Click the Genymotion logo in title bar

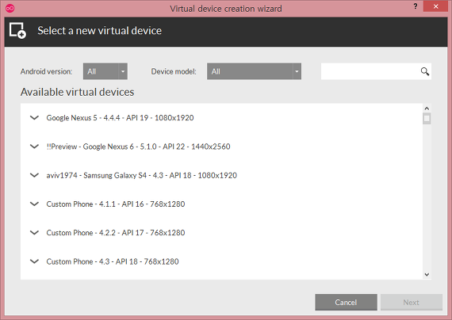(10, 9)
